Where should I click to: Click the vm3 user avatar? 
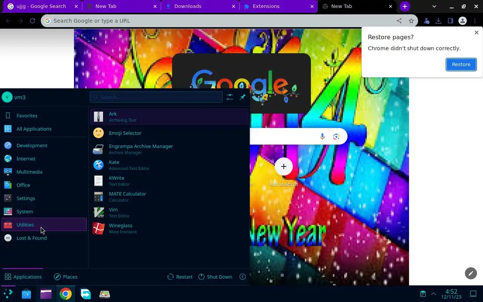pyautogui.click(x=7, y=97)
